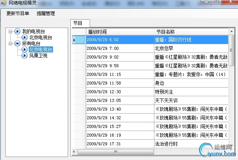Collapse the 所有电台 tree node
Screen dimensions: 238x160
(x=10, y=44)
